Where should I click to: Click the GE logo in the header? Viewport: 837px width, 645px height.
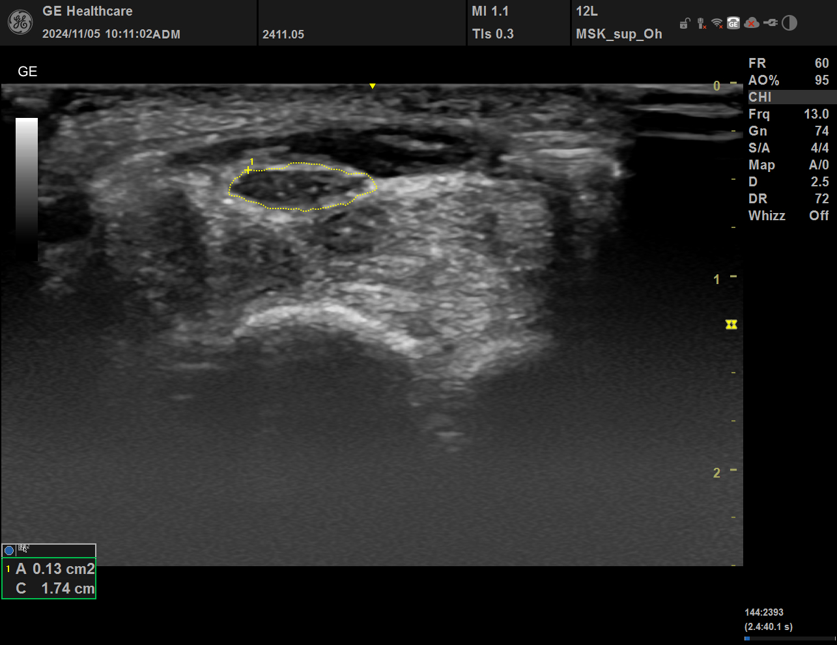[x=20, y=23]
